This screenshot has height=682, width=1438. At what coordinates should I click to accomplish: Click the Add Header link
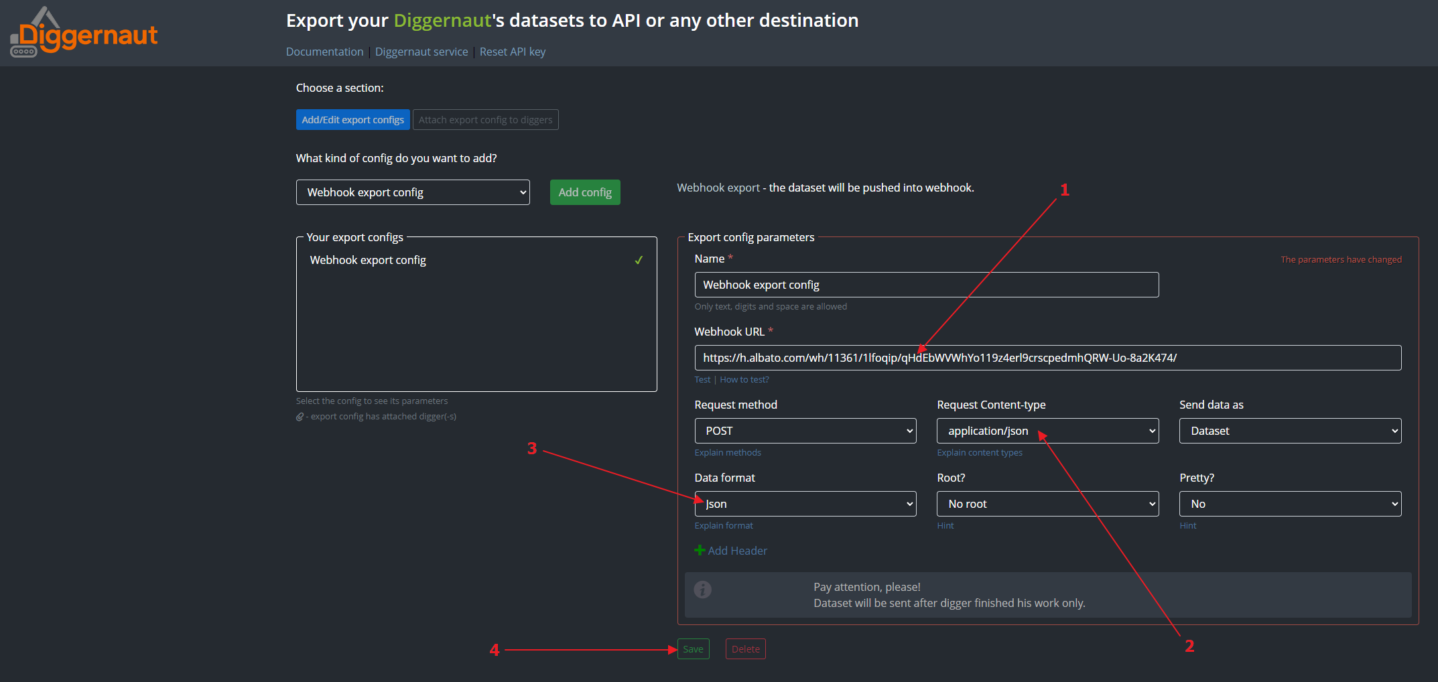738,551
